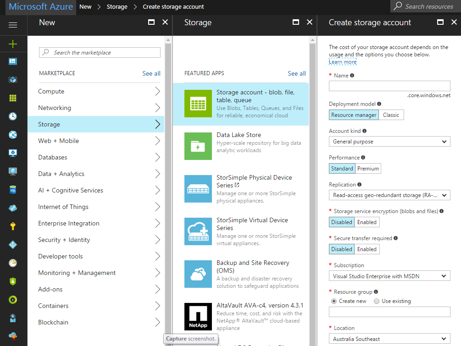This screenshot has height=346, width=461.
Task: Click info icon beside Secure transfer required
Action: pos(395,238)
